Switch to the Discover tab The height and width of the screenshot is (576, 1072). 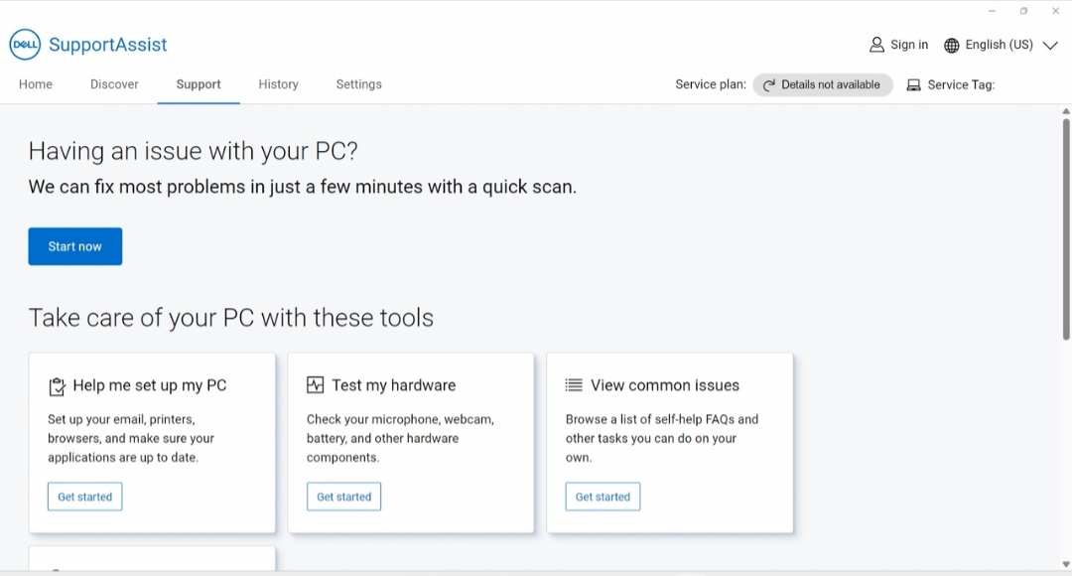[x=114, y=84]
